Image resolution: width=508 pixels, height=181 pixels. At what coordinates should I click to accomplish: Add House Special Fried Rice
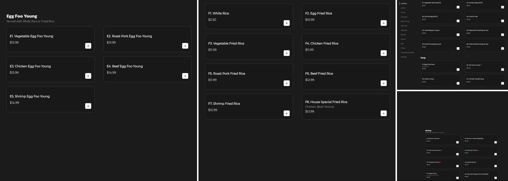coord(384,113)
